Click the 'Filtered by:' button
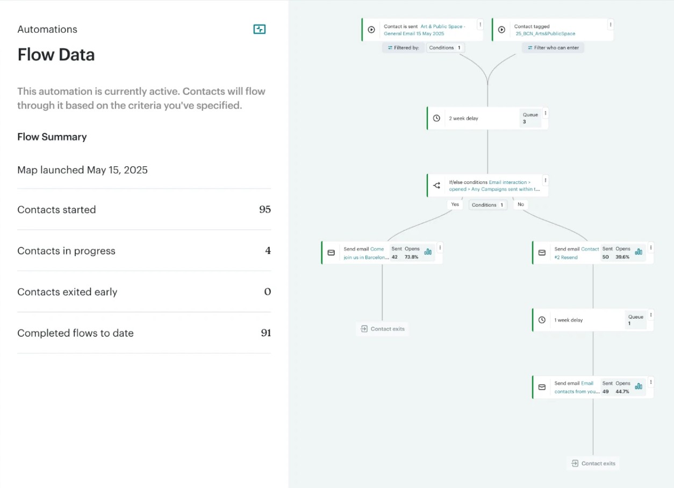The height and width of the screenshot is (488, 674). tap(403, 48)
